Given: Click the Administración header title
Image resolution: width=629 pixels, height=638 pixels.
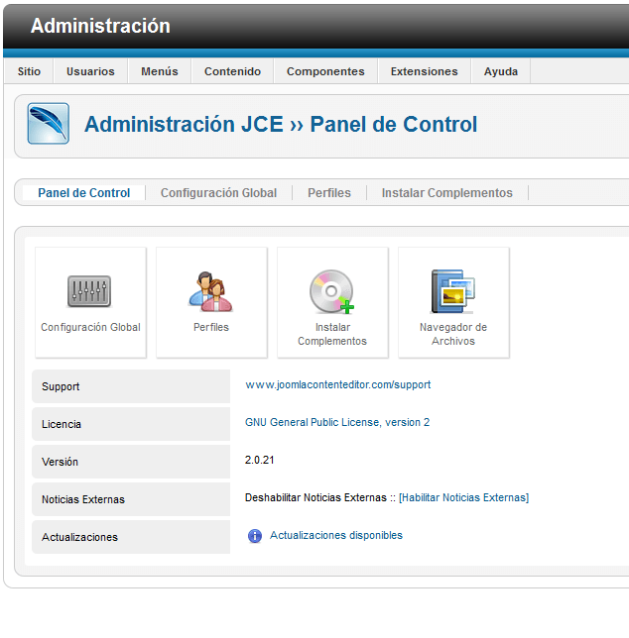Looking at the screenshot, I should 100,26.
